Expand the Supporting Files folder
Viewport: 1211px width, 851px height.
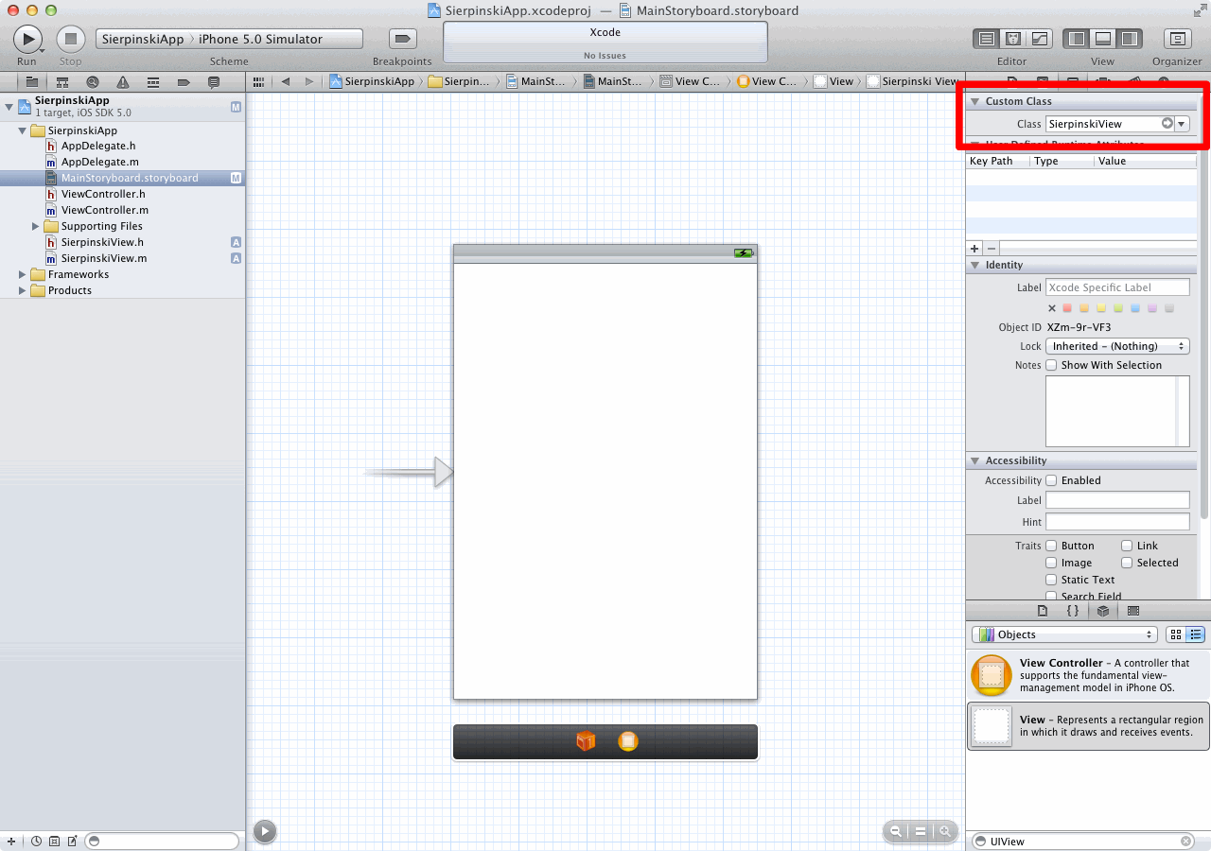36,226
